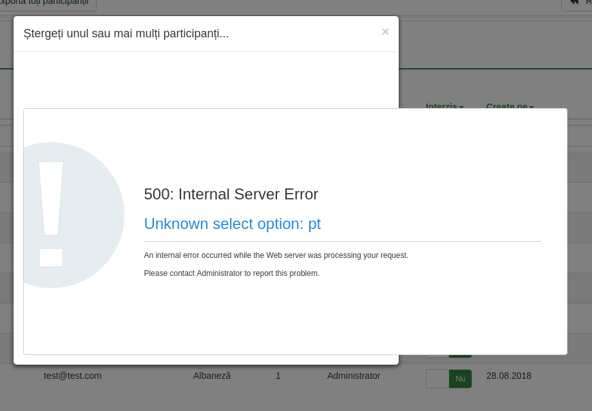
Task: Click the large exclamation mark error icon
Action: (64, 215)
